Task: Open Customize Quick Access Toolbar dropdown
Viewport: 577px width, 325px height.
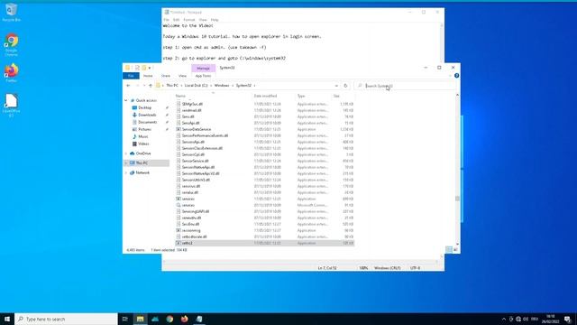Action: point(150,68)
